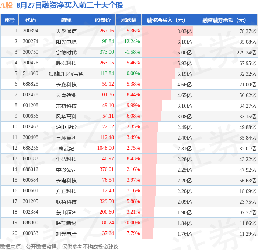Select stock name 宁德时代

tap(66, 52)
